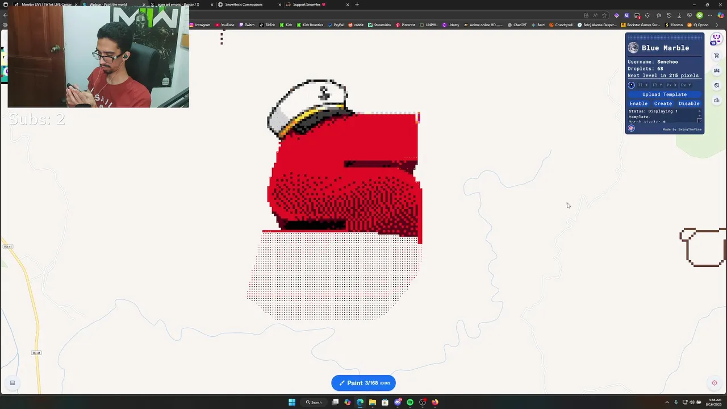
Task: Open the Windows Start menu
Action: click(292, 402)
